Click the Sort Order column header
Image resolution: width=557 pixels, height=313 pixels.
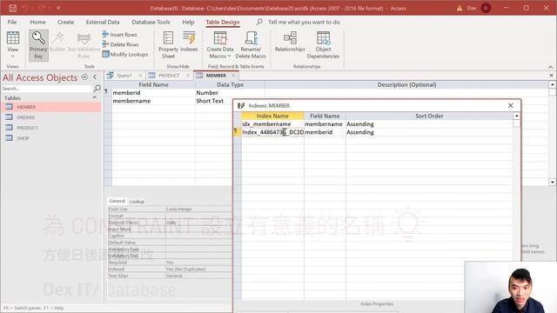tap(429, 116)
